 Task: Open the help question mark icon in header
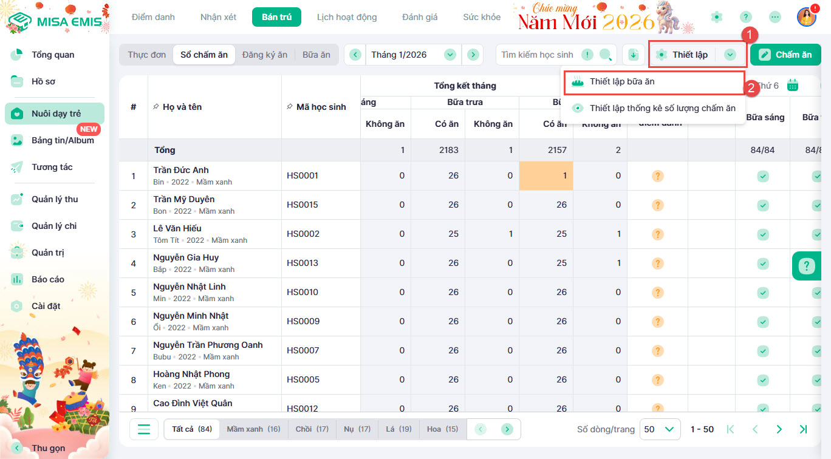[745, 17]
